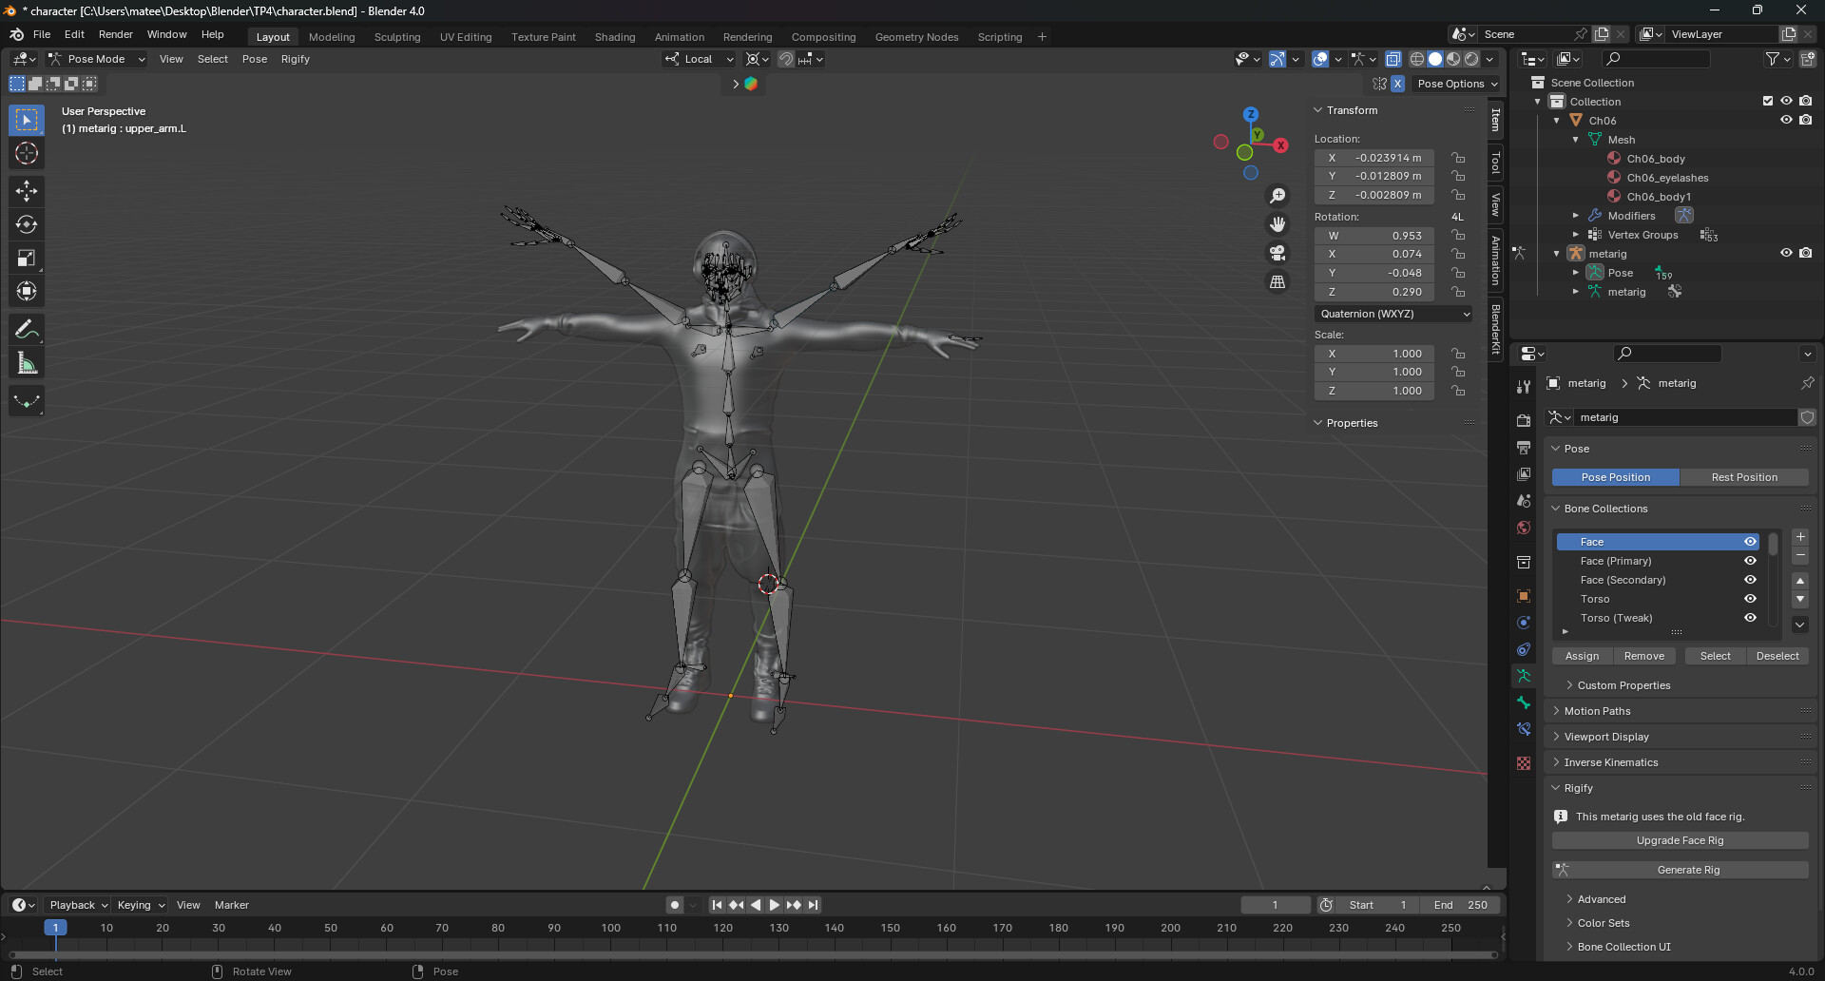
Task: Switch armature to Rest Position
Action: 1744,477
